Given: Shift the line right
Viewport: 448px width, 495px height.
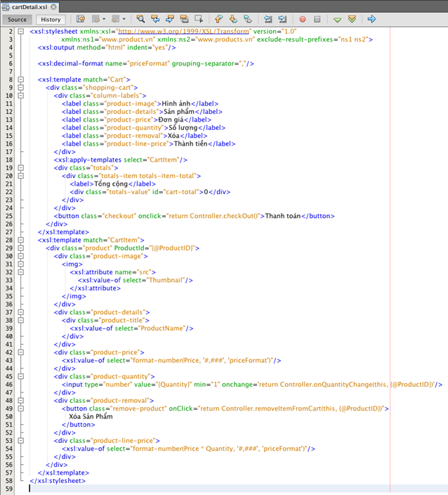Looking at the screenshot, I should (282, 19).
